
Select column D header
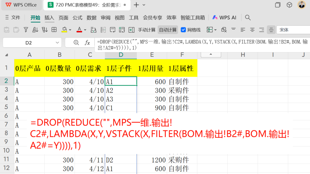click(121, 55)
